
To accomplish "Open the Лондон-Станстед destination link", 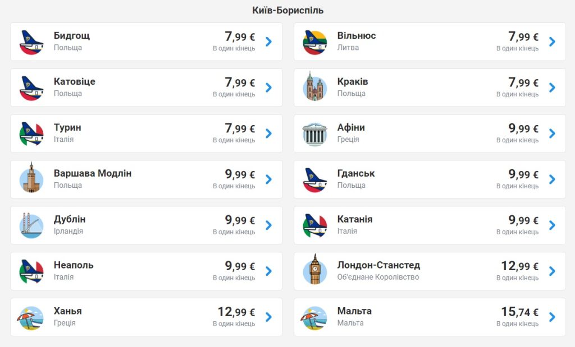I will (x=378, y=265).
